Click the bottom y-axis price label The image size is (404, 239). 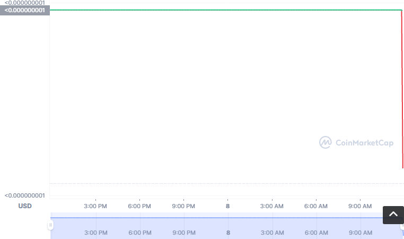click(25, 195)
